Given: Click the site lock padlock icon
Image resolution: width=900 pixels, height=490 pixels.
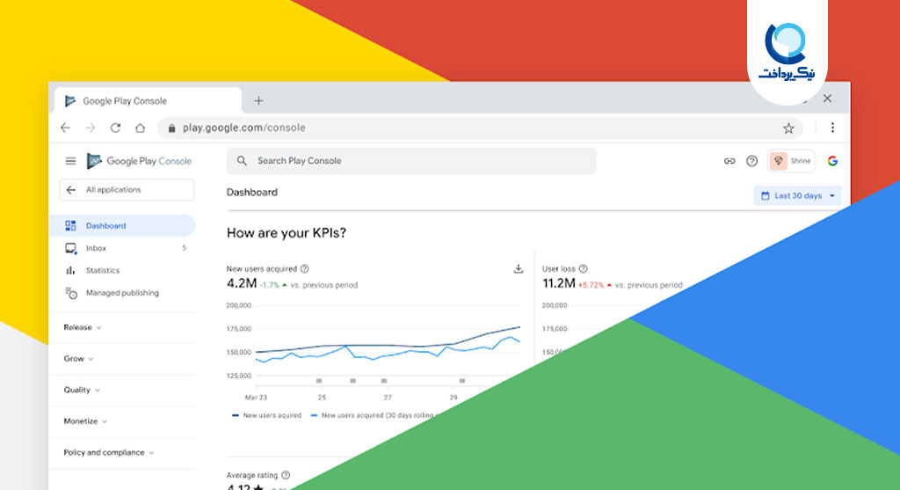Looking at the screenshot, I should [x=171, y=128].
